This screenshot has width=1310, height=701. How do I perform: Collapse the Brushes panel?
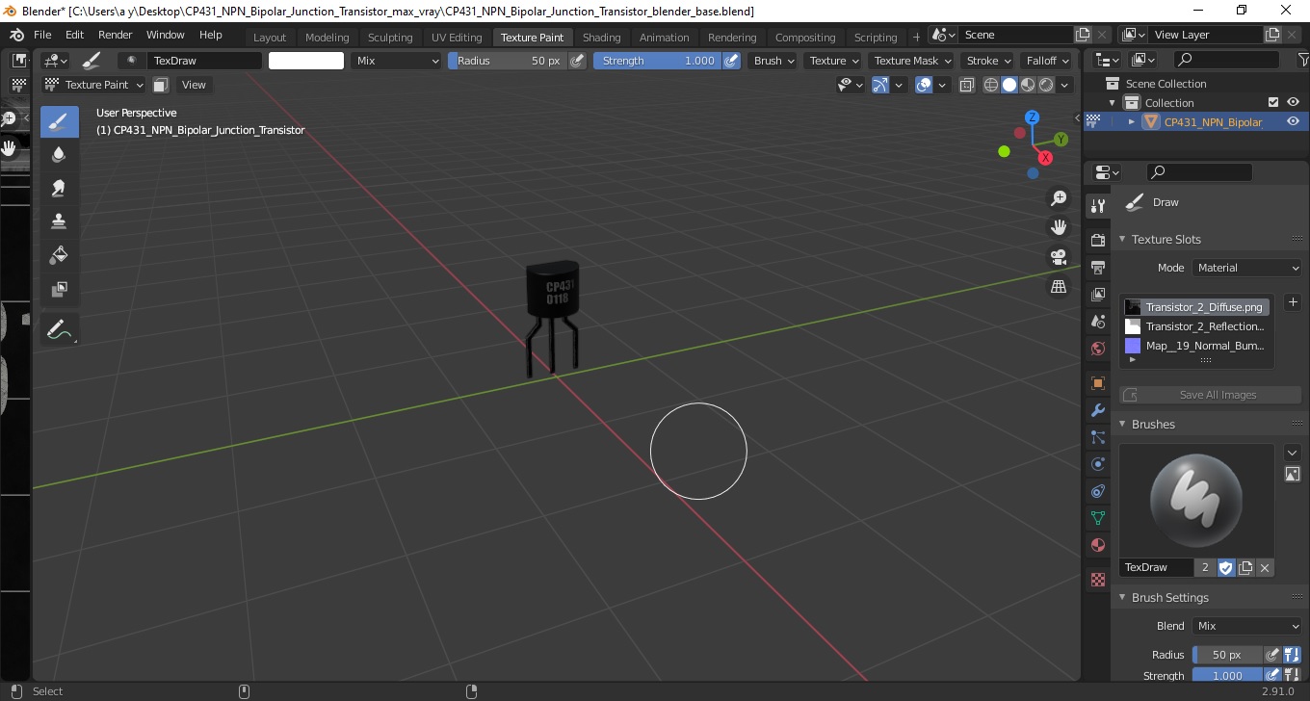pos(1122,424)
